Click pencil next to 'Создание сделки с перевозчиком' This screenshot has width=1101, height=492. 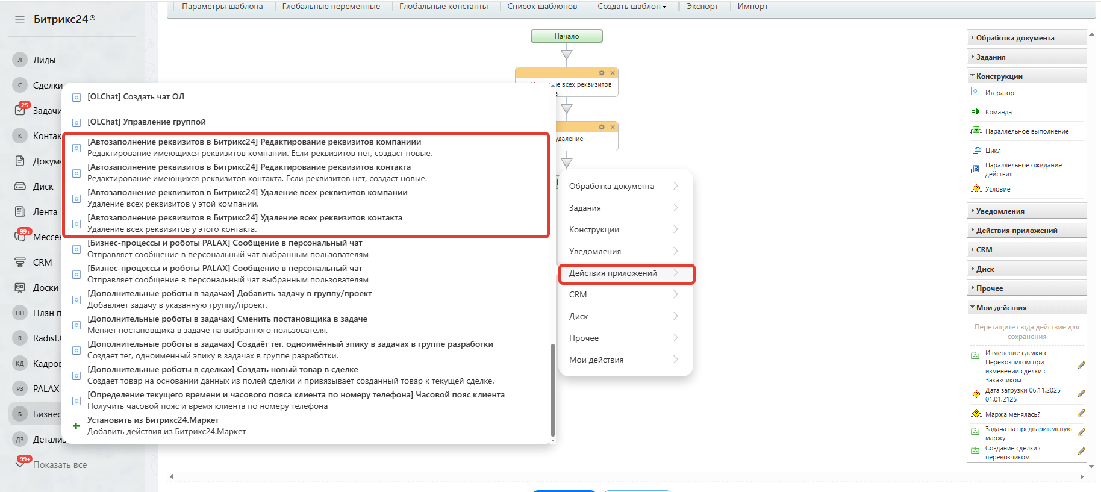[1081, 452]
